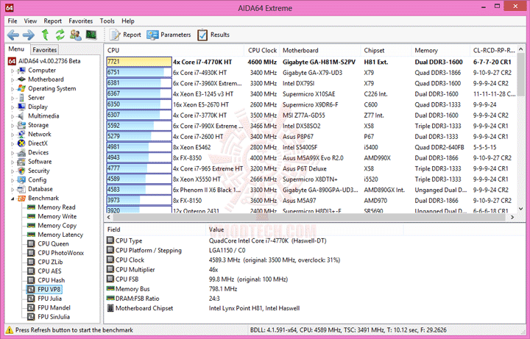The width and height of the screenshot is (530, 339).
Task: Click the Field column header
Action: click(155, 229)
